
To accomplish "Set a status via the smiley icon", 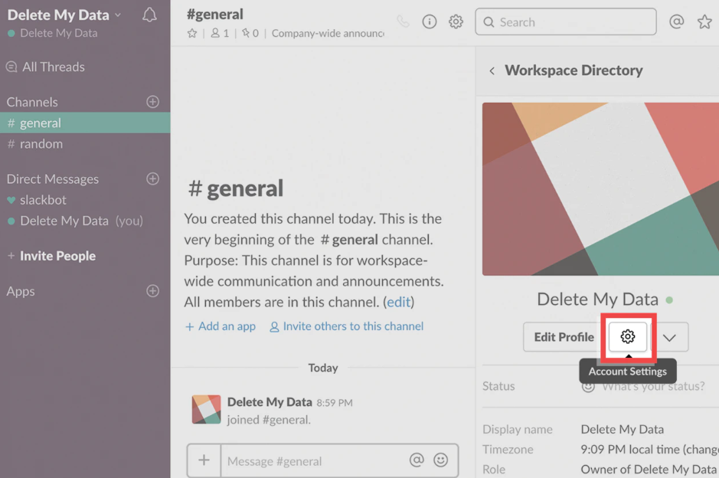I will [x=588, y=386].
